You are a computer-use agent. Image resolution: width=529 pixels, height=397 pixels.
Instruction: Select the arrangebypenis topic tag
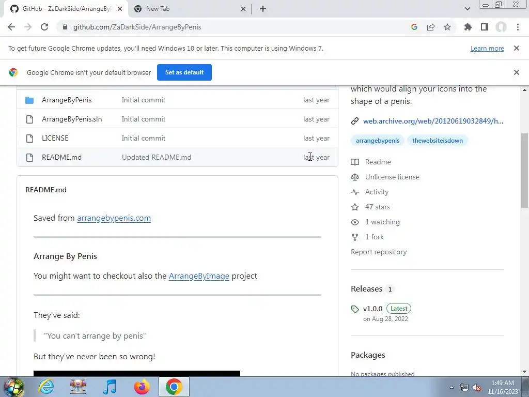(378, 141)
